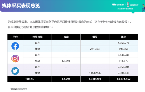The image size is (145, 92).
Task: Click the value 811,670
Action: coord(124,61)
